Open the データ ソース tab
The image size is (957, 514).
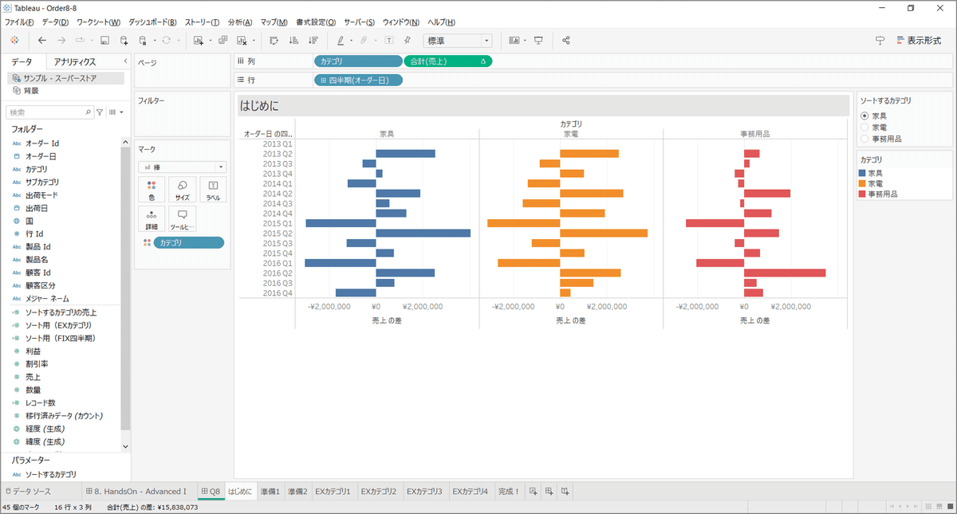click(29, 491)
